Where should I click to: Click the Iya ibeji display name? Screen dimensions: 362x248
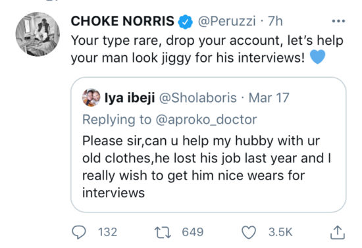pos(130,97)
